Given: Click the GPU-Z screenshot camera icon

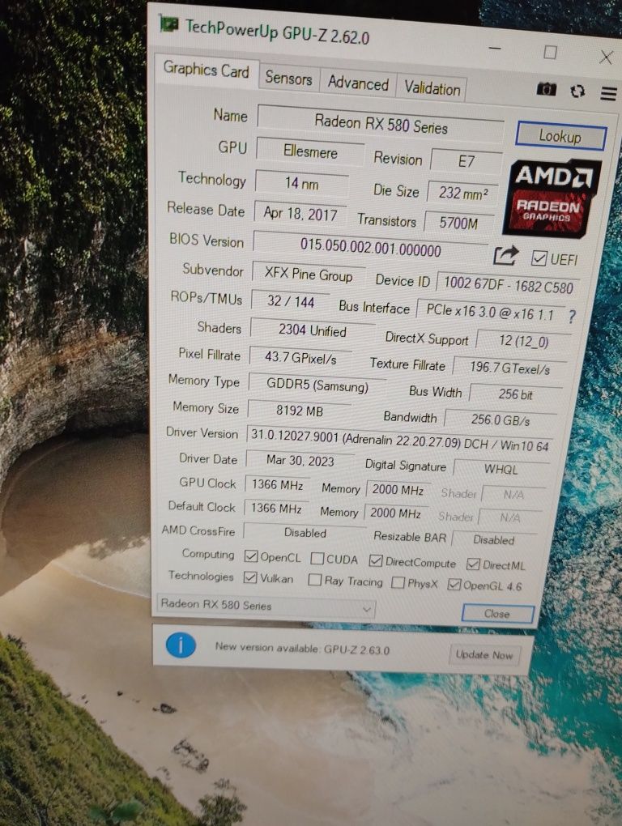Looking at the screenshot, I should click(x=546, y=89).
